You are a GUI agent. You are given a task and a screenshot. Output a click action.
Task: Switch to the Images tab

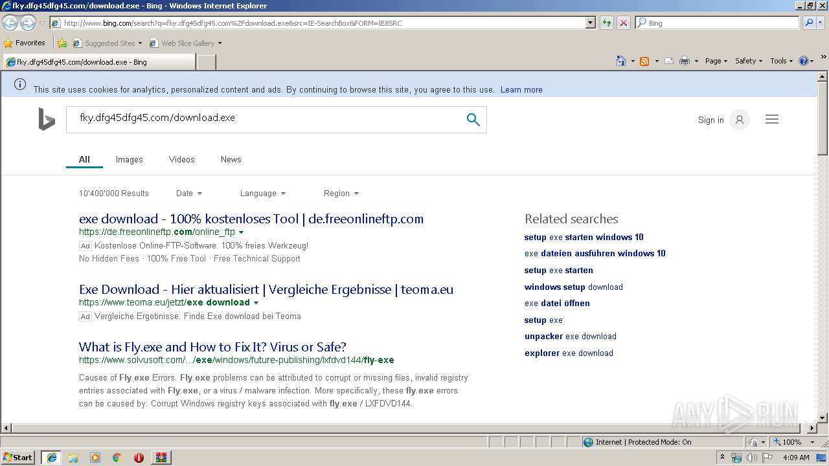click(129, 159)
